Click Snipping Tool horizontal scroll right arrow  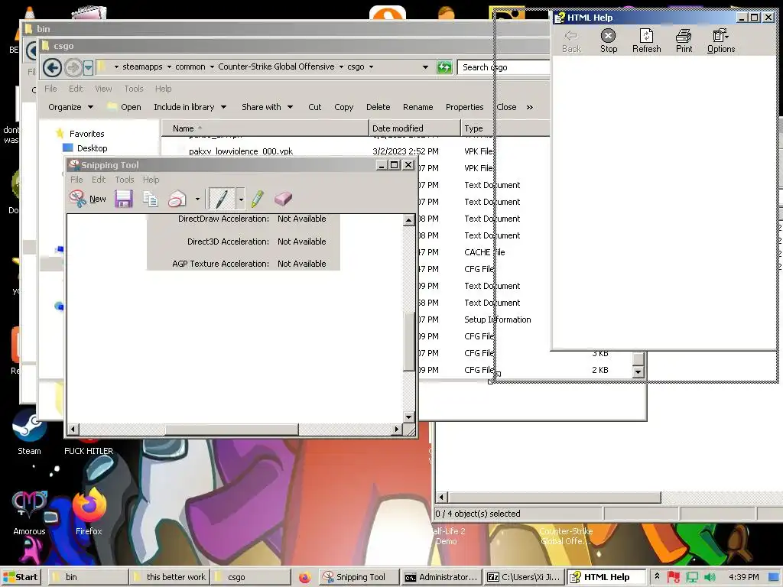point(397,429)
